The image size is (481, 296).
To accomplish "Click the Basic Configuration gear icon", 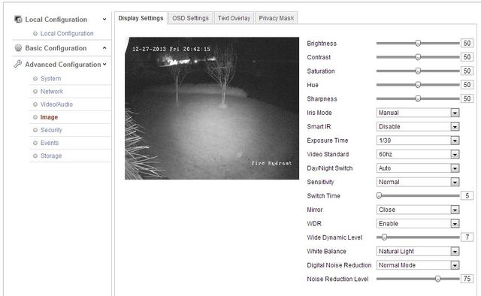I will [x=18, y=48].
